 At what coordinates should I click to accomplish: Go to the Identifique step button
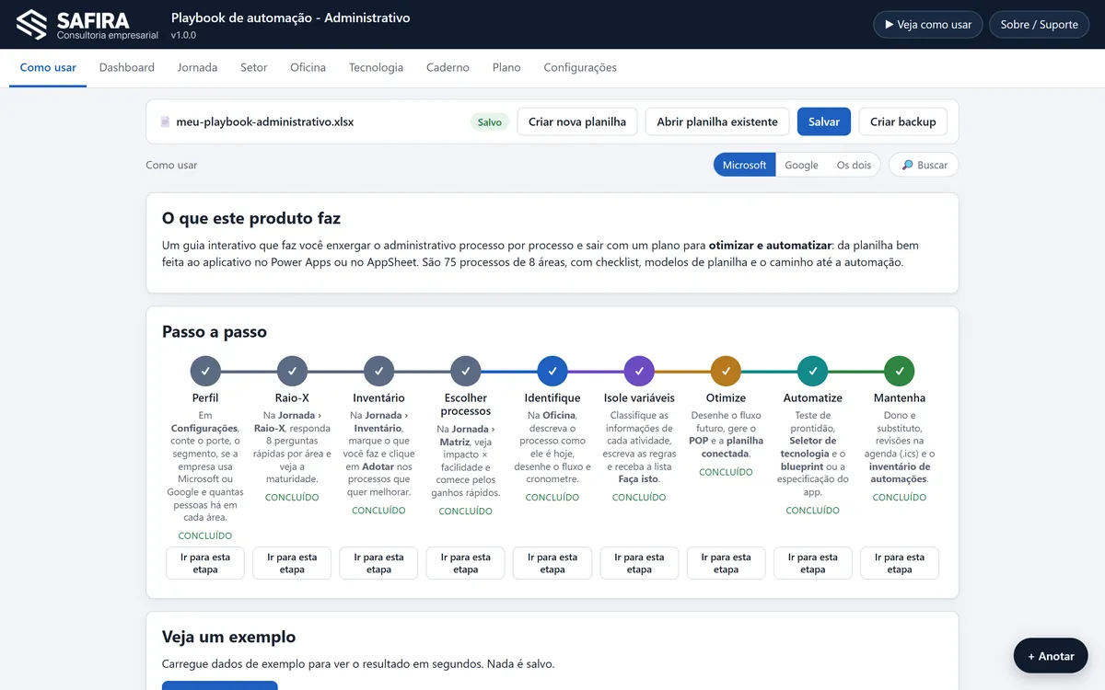[x=552, y=563]
